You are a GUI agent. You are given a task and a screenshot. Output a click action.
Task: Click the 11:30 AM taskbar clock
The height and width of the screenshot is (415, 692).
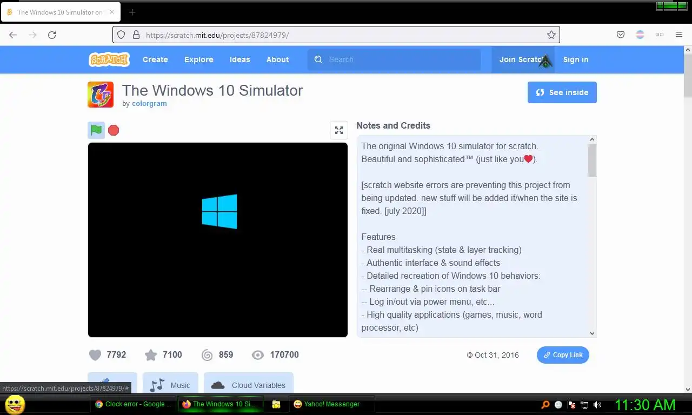[x=645, y=405]
